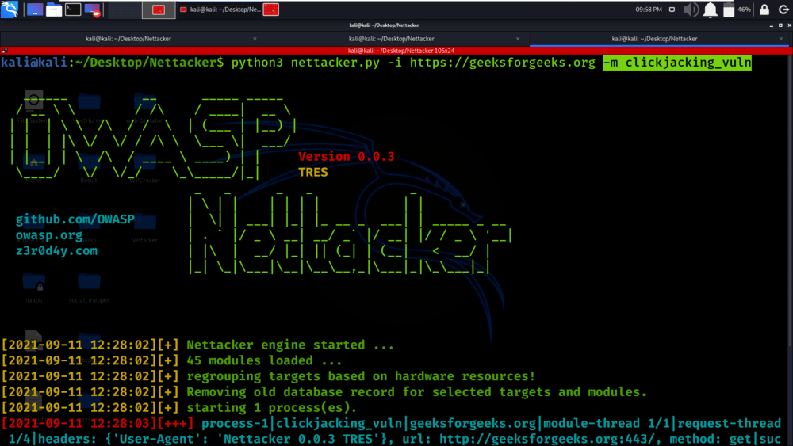The image size is (793, 446).
Task: Close the third active terminal tab
Action: 781,39
